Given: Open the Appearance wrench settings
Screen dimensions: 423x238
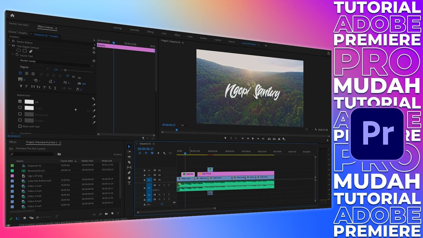Looking at the screenshot, I should [94, 99].
